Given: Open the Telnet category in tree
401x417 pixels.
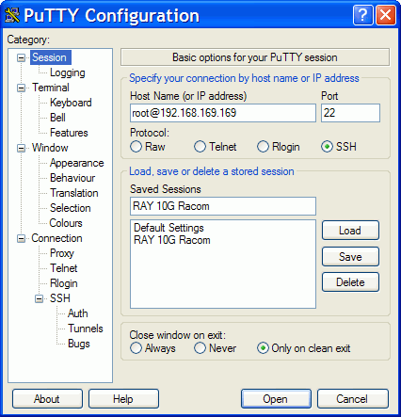Looking at the screenshot, I should 64,268.
